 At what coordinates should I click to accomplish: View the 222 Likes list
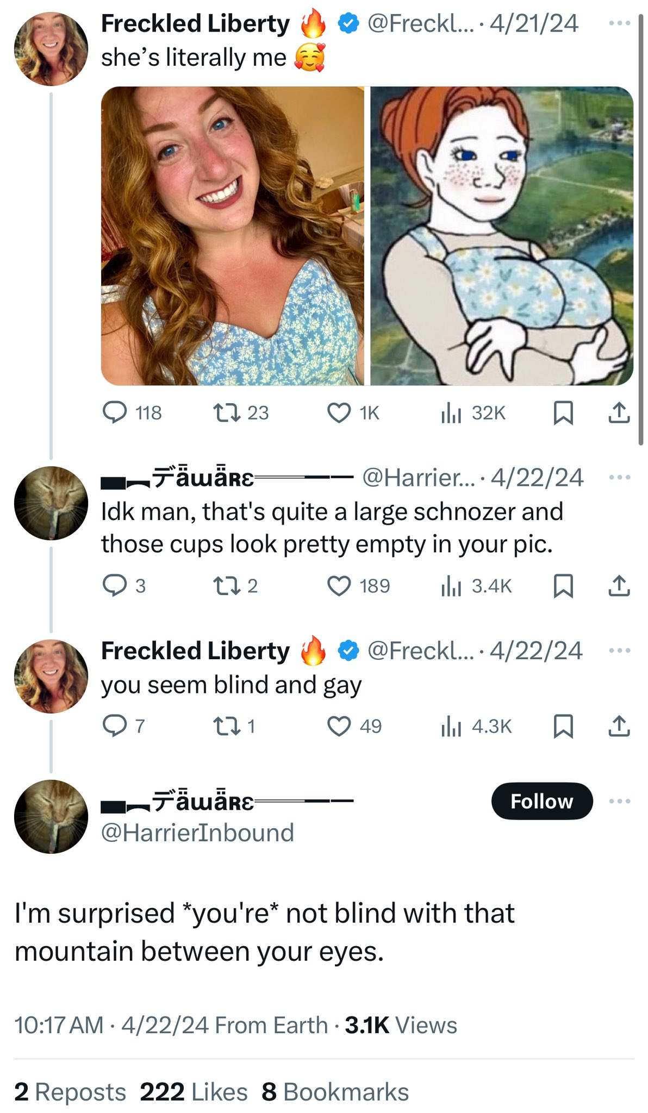click(194, 1092)
